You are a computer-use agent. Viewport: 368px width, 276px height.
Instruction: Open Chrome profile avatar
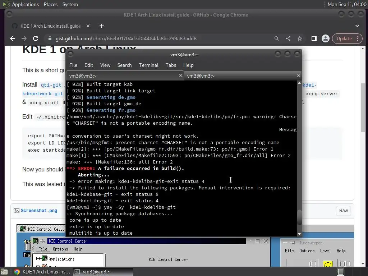coord(326,38)
